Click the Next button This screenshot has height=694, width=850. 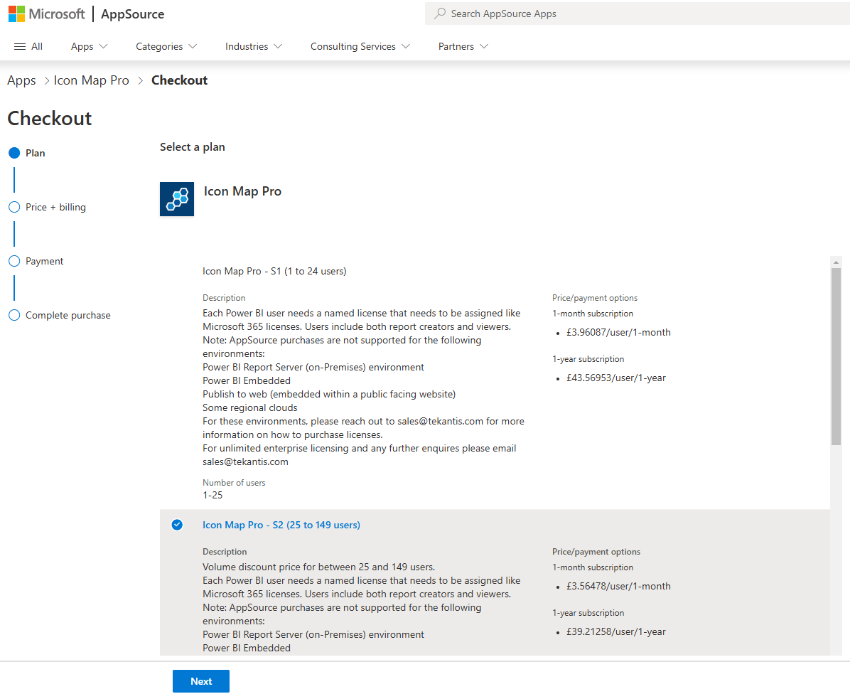[x=201, y=681]
